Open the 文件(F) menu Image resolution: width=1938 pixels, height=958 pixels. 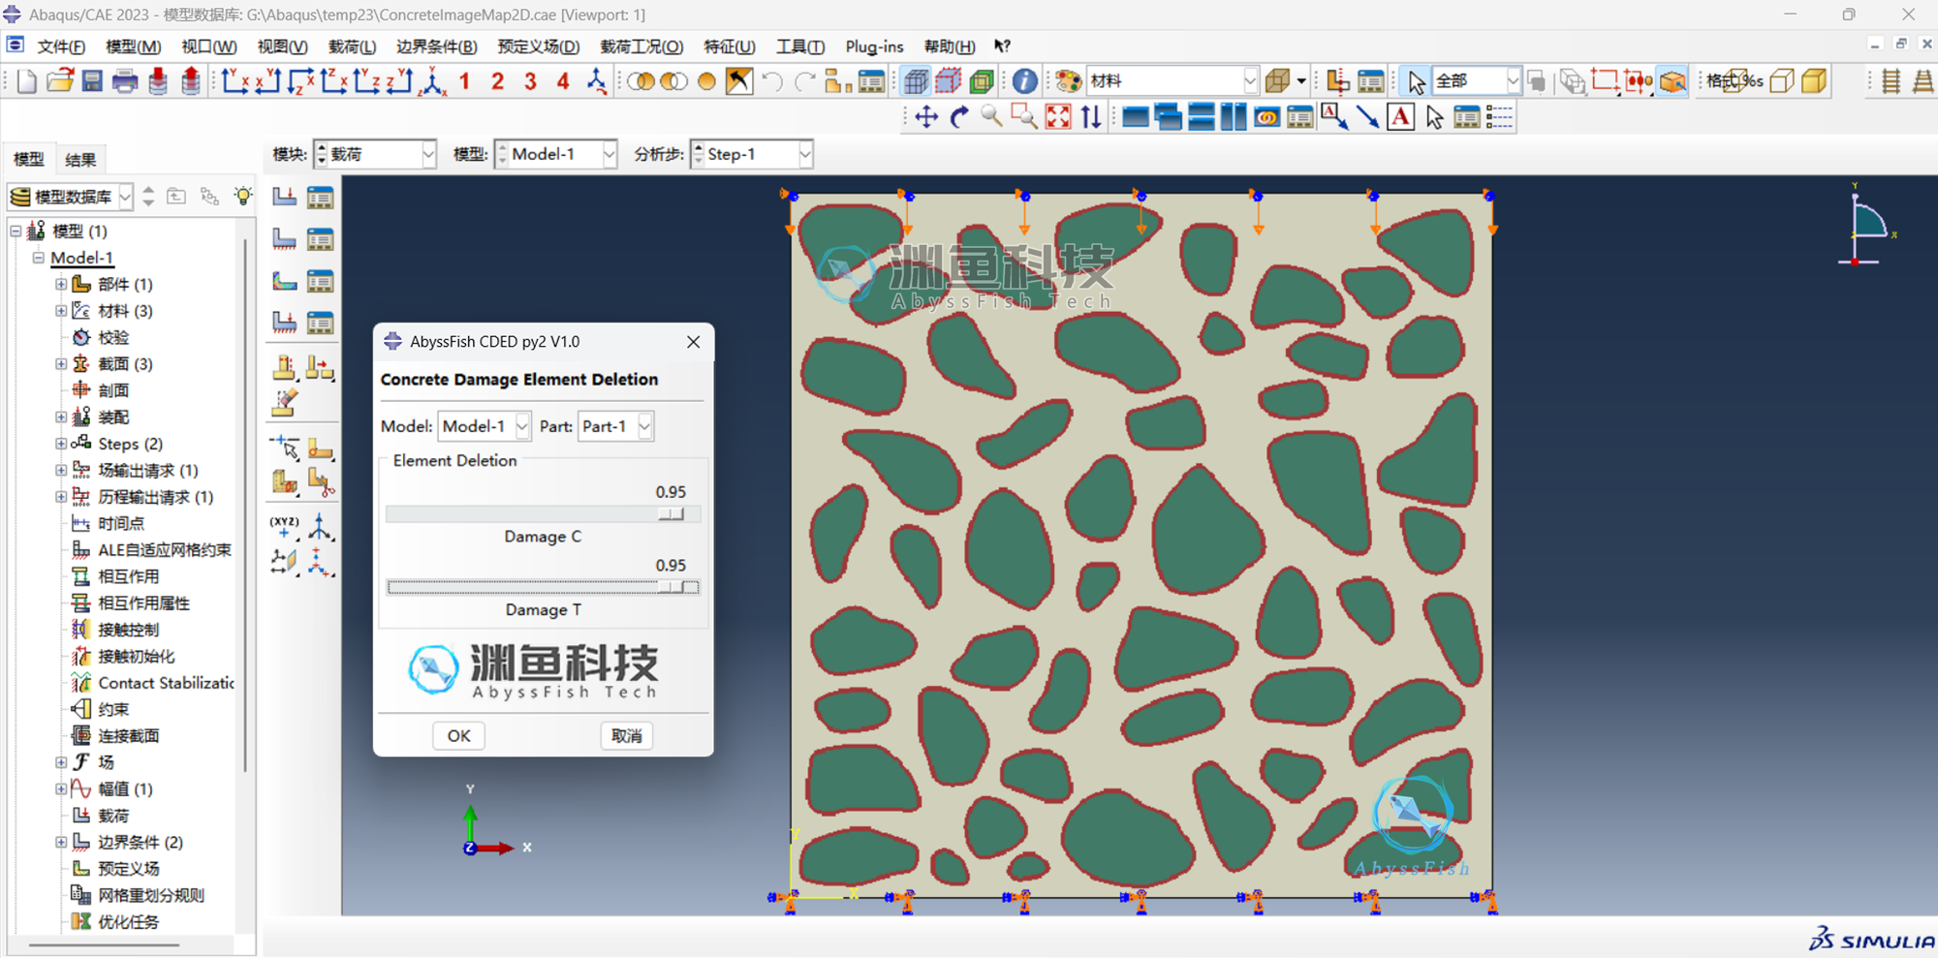point(61,46)
